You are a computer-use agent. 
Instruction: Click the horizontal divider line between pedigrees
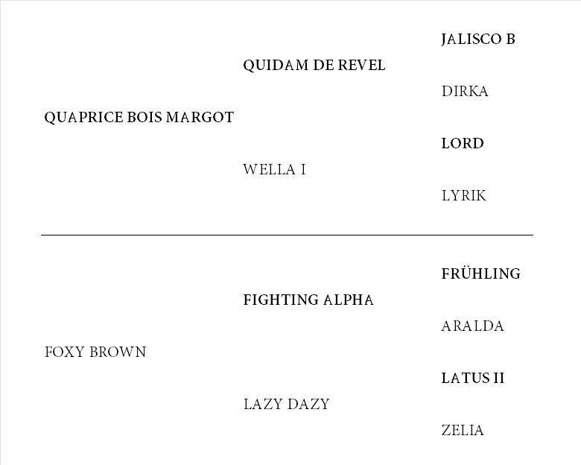tap(288, 235)
